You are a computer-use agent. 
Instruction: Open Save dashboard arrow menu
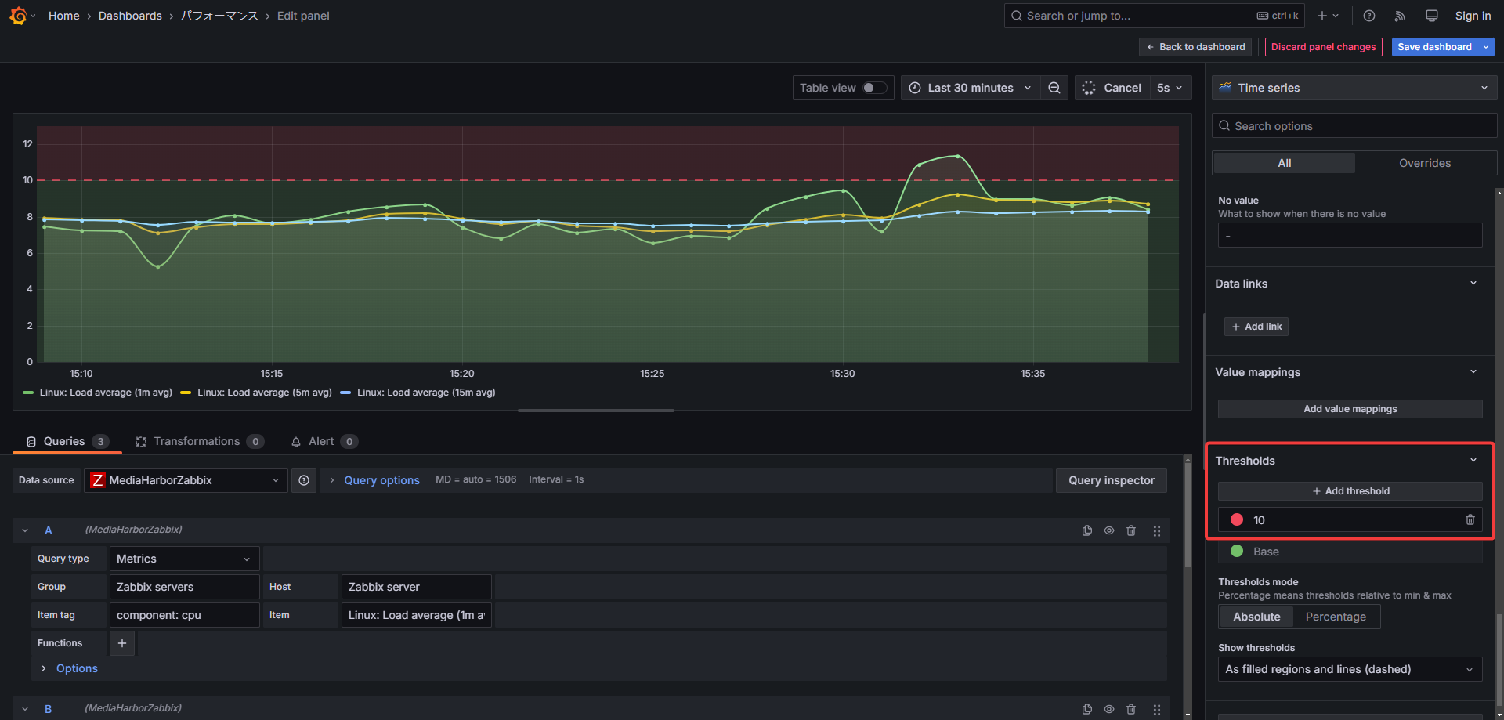pyautogui.click(x=1486, y=47)
